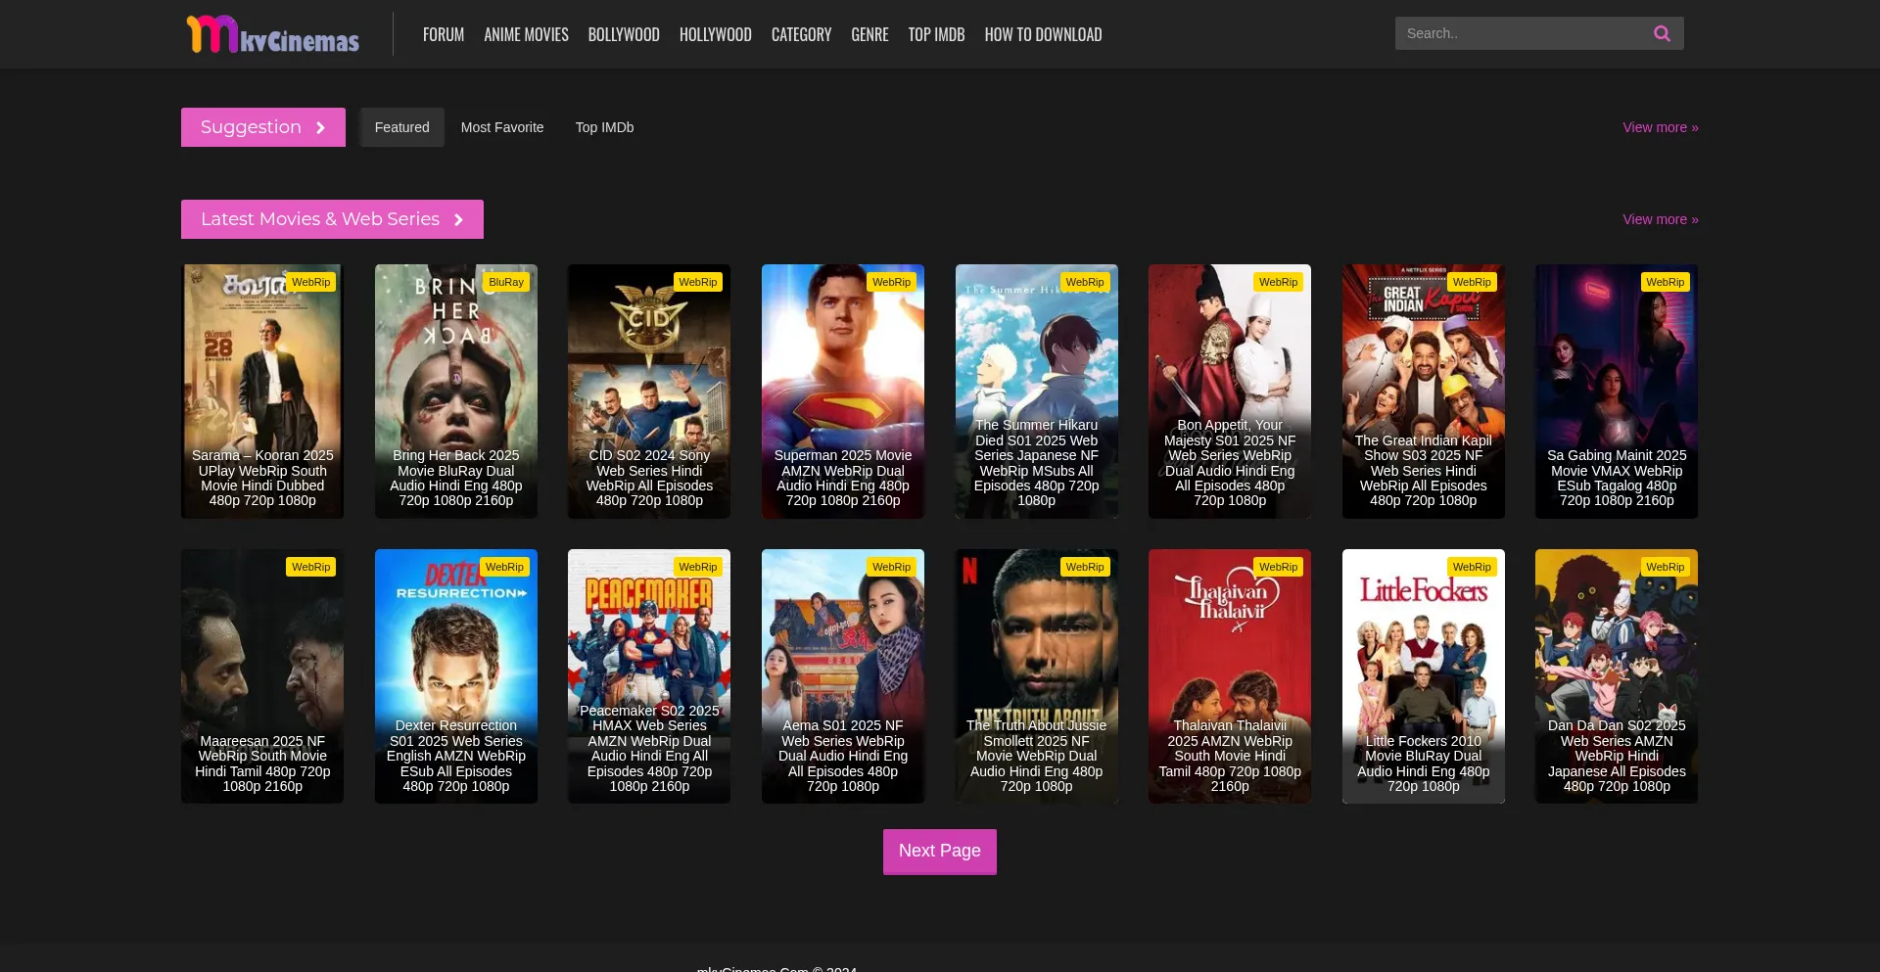Go to Hollywood section

pyautogui.click(x=716, y=34)
